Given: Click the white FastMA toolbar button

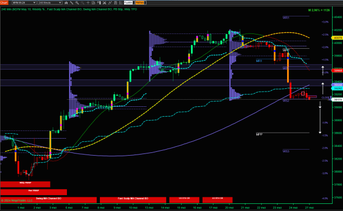Looking at the screenshot, I should tap(128, 3).
